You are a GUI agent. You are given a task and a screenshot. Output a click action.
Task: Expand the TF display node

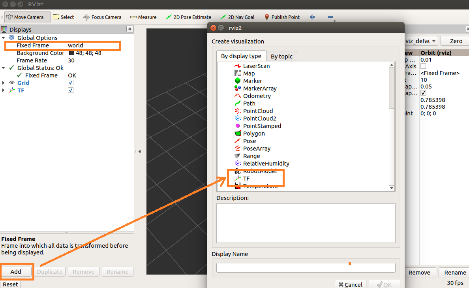3,90
